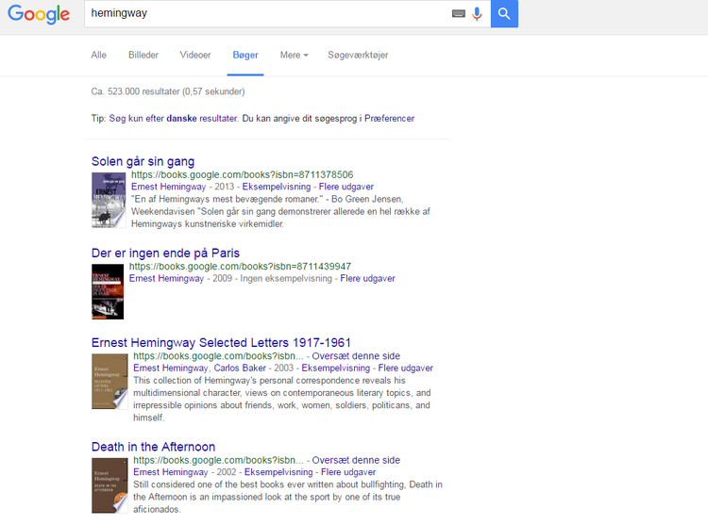Screen dimensions: 708x524
Task: Open Eksempelvisning for Solen går sin gang
Action: click(x=277, y=187)
